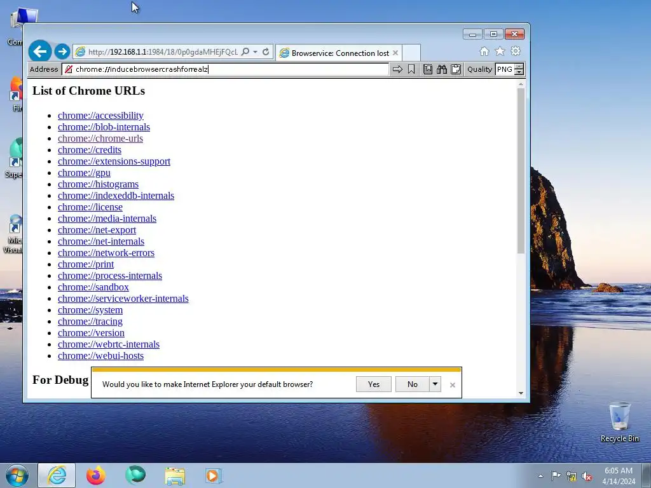Show hidden tray icons arrow
651x488 pixels.
pyautogui.click(x=540, y=476)
